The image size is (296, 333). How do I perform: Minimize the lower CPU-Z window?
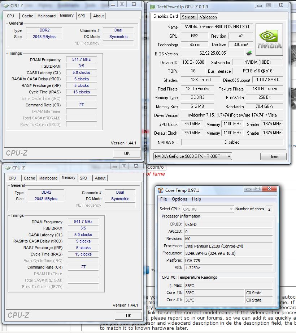pos(115,166)
